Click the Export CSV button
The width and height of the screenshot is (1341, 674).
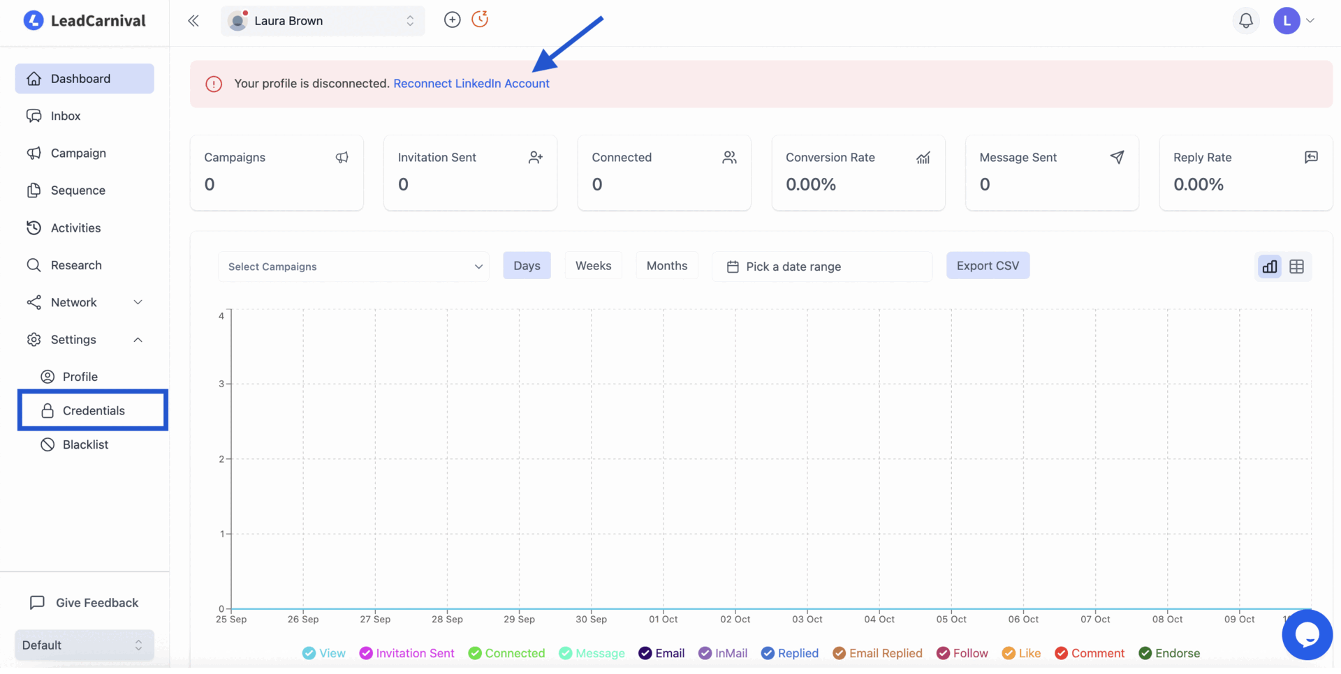click(987, 266)
